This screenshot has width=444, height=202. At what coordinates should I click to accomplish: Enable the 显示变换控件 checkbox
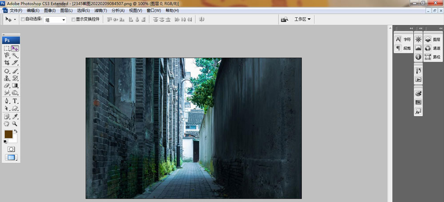pyautogui.click(x=73, y=19)
